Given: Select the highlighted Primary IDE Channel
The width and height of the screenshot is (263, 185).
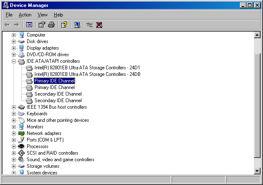Looking at the screenshot, I should tap(55, 81).
